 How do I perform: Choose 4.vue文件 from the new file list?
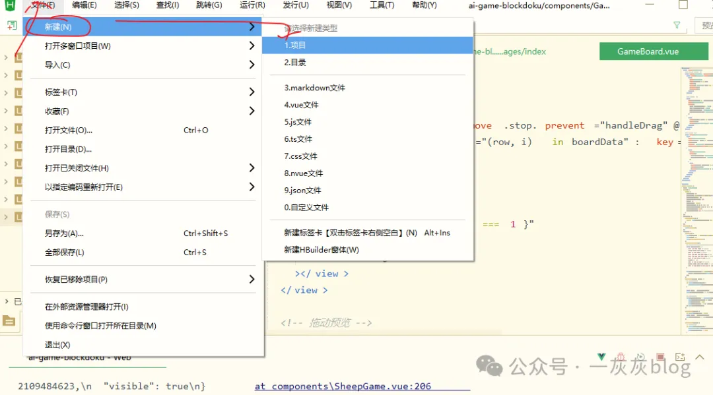(302, 105)
